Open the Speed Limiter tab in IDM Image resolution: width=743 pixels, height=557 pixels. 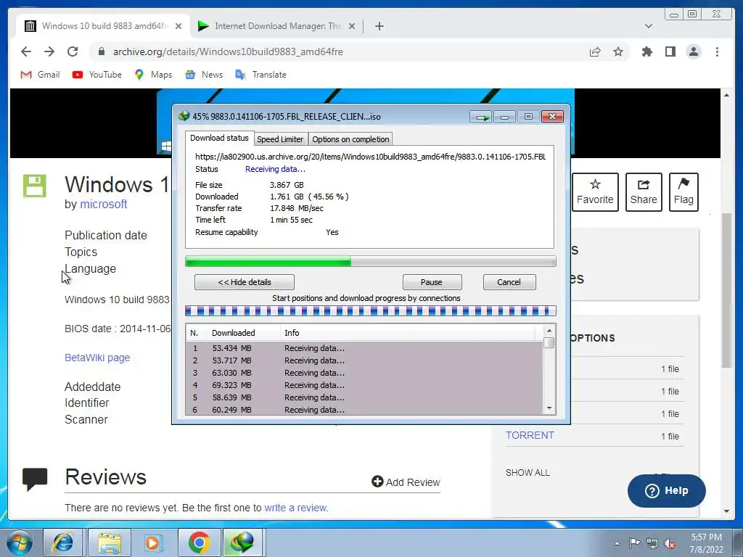tap(280, 139)
